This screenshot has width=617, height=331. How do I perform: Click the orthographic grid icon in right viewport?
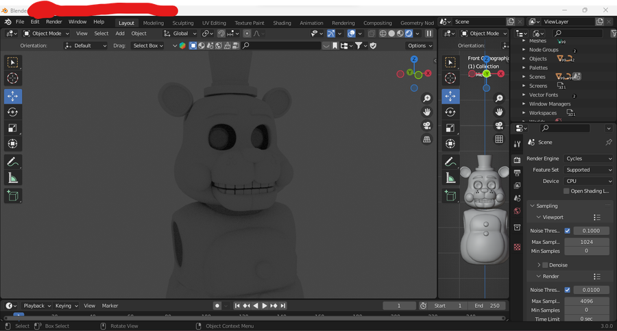click(x=499, y=139)
